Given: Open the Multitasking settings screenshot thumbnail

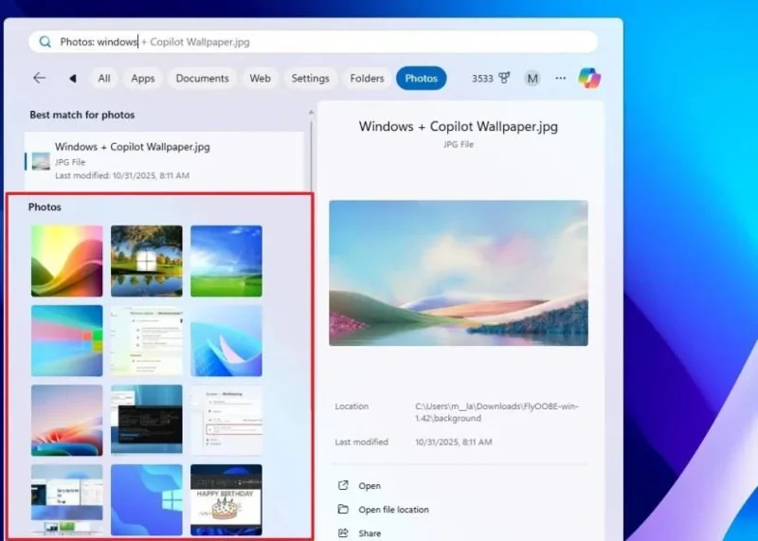Looking at the screenshot, I should (226, 421).
